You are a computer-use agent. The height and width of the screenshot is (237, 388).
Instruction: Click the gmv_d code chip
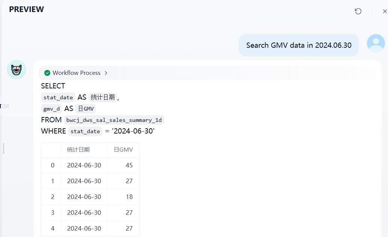tap(52, 109)
